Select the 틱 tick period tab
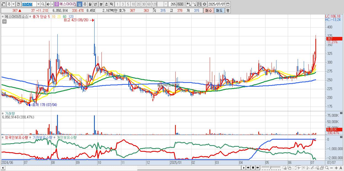Screen dimensions: 344x171 pyautogui.click(x=111, y=4)
